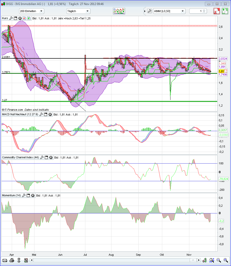Image resolution: width=231 pixels, height=266 pixels.
Task: Zoom in using the plus magnifier icon
Action: coord(225,260)
